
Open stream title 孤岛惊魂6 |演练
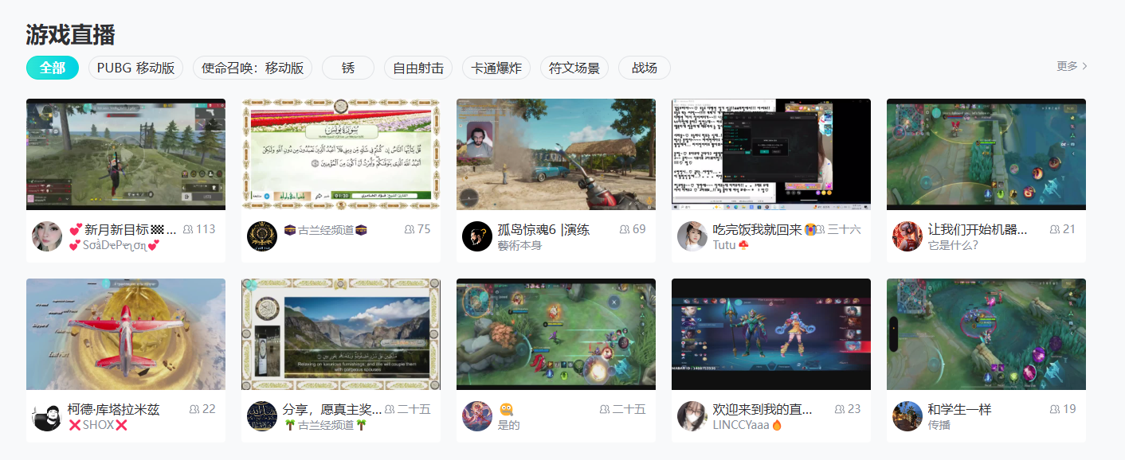point(543,229)
